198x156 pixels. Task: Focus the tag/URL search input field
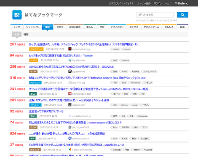pos(155,15)
